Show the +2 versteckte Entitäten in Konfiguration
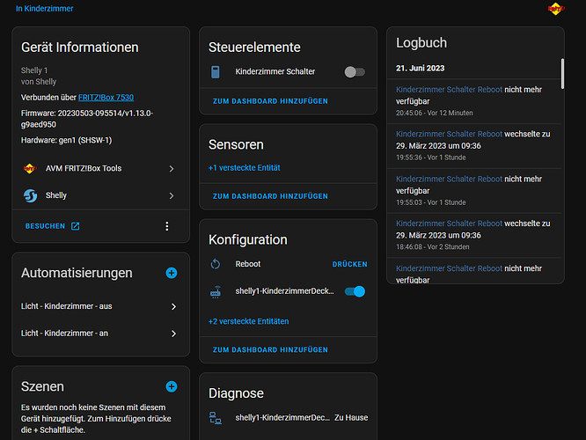586x440 pixels. point(248,321)
